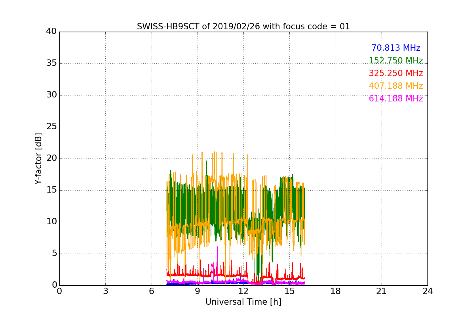
Task: Click the 21 hour tick on x-axis
Action: [x=382, y=291]
